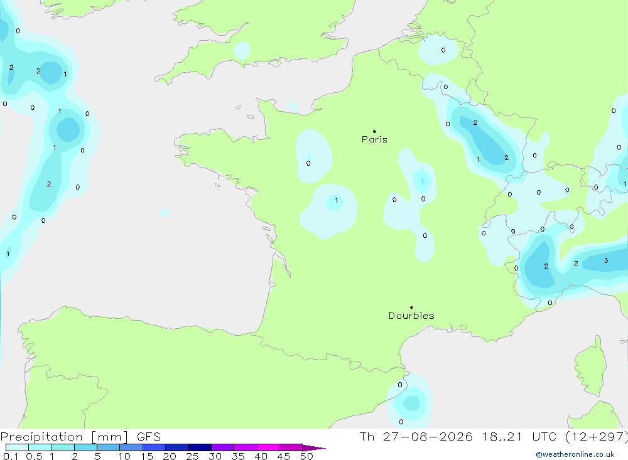Click the 10 legend scale number

coord(124,456)
